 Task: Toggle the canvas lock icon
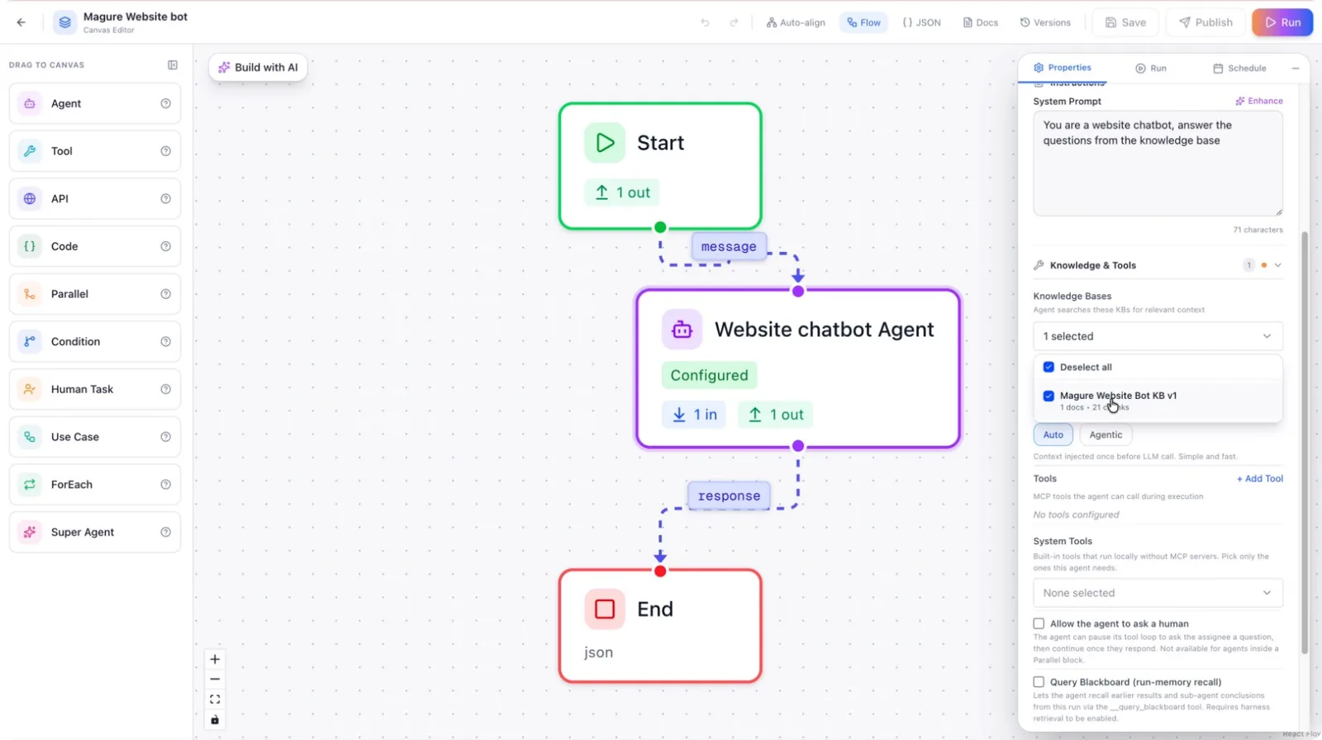click(215, 720)
